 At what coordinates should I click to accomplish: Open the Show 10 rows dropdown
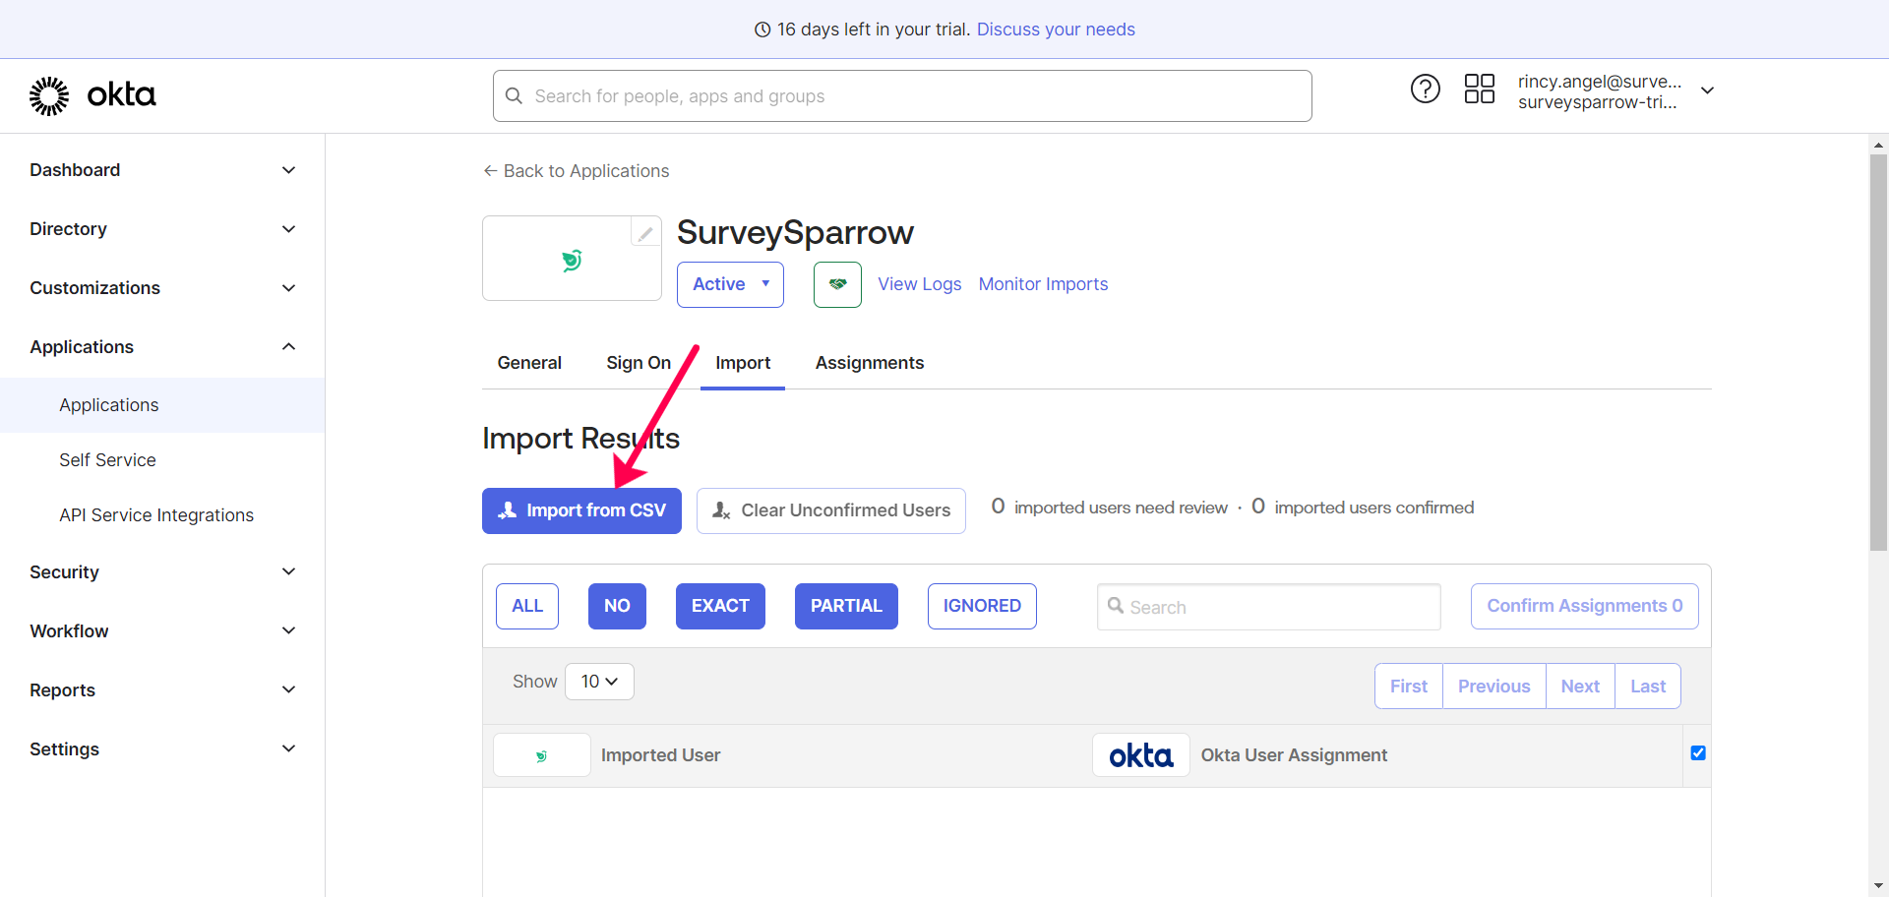[x=599, y=682]
